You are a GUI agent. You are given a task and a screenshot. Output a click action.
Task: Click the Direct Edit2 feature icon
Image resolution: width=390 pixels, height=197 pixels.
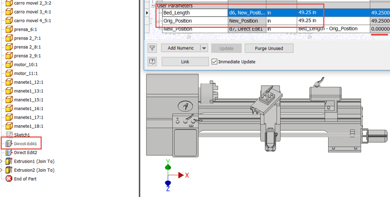(9, 153)
